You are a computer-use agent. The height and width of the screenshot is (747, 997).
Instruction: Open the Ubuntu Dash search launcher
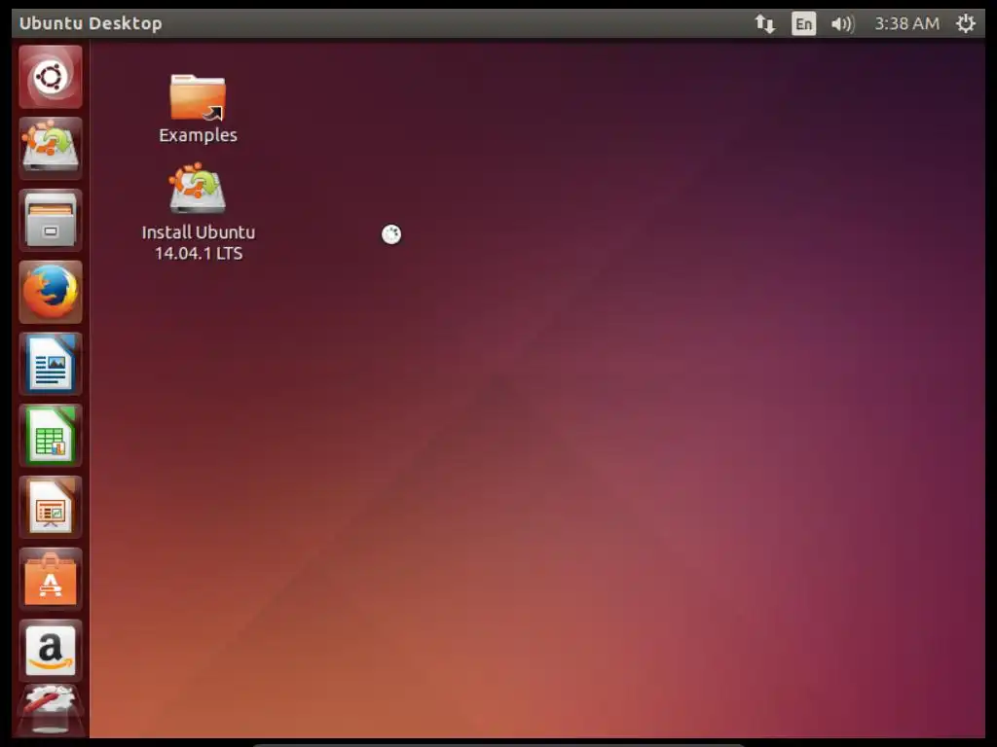(x=51, y=77)
